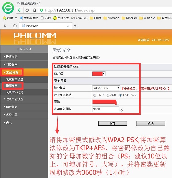Image resolution: width=172 pixels, height=178 pixels.
Task: Open the 网址大全 bookmark
Action: [x=61, y=18]
